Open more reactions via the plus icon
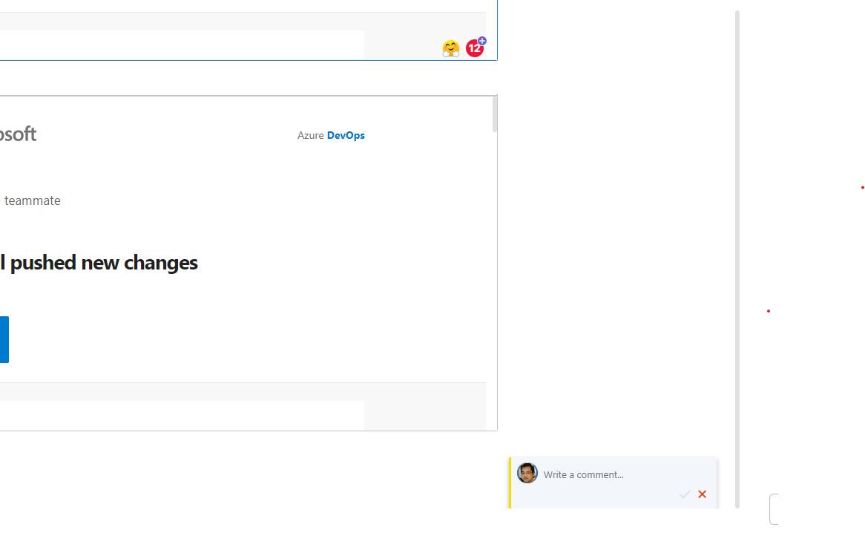The width and height of the screenshot is (865, 536). point(481,40)
